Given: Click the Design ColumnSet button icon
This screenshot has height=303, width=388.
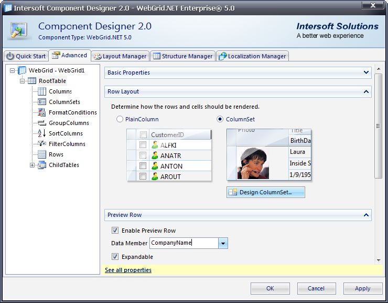Looking at the screenshot, I should point(233,192).
